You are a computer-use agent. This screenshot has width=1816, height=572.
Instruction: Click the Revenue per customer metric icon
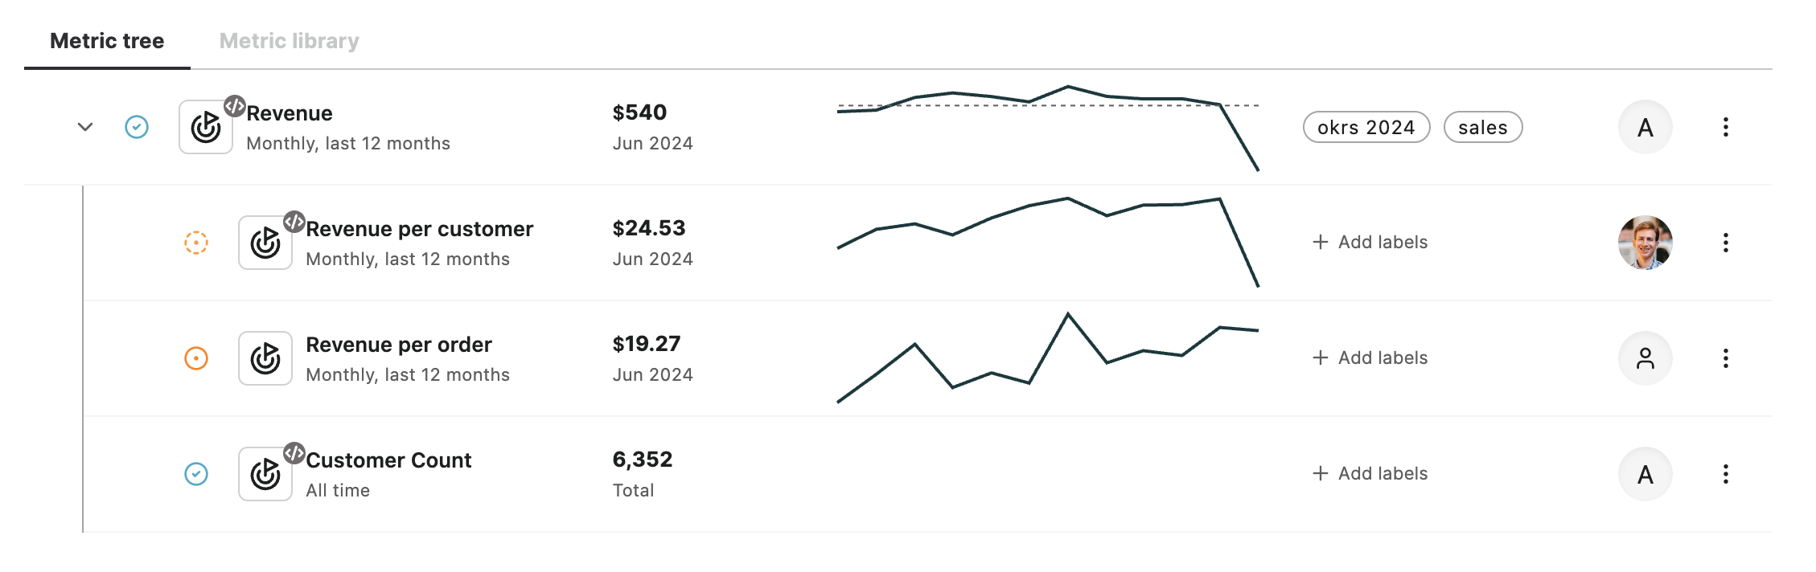click(x=265, y=243)
